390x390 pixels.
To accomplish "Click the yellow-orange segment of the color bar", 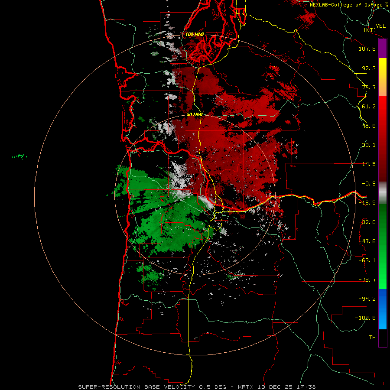I will pyautogui.click(x=383, y=77).
